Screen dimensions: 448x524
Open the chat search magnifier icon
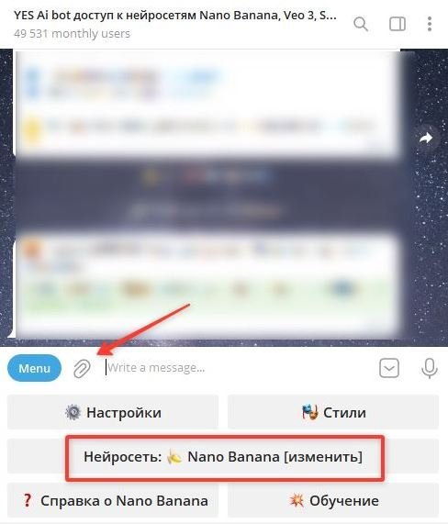(x=361, y=25)
